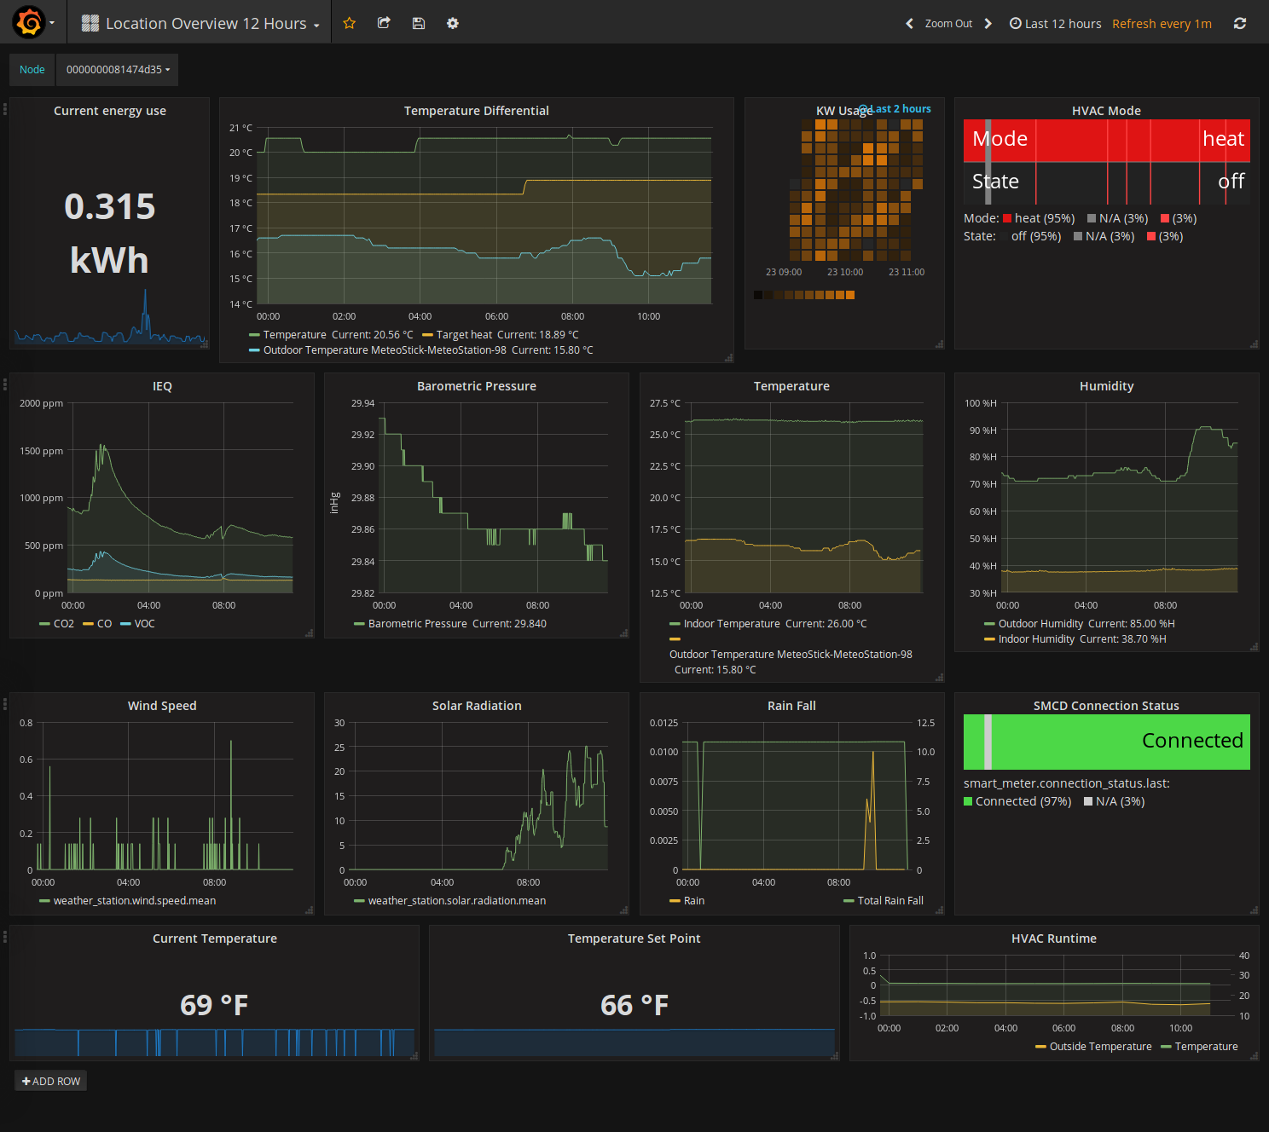Image resolution: width=1269 pixels, height=1132 pixels.
Task: Open the Location Overview 12 Hours dashboard picker
Action: (x=201, y=24)
